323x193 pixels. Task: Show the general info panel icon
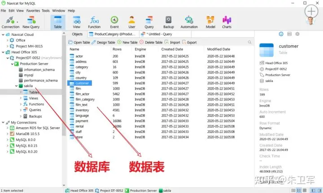(x=281, y=34)
